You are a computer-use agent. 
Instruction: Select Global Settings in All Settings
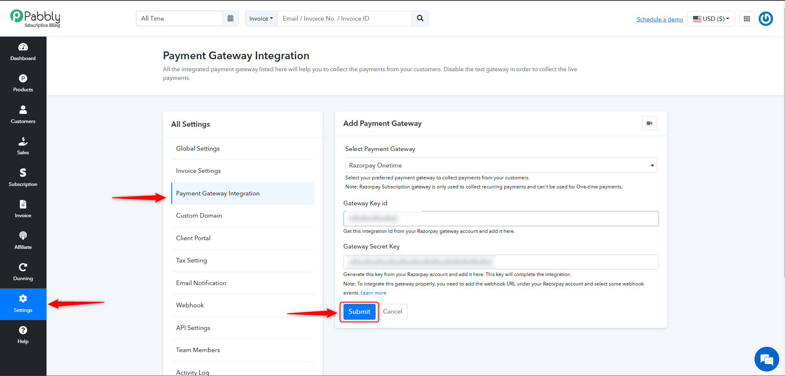[x=243, y=149]
